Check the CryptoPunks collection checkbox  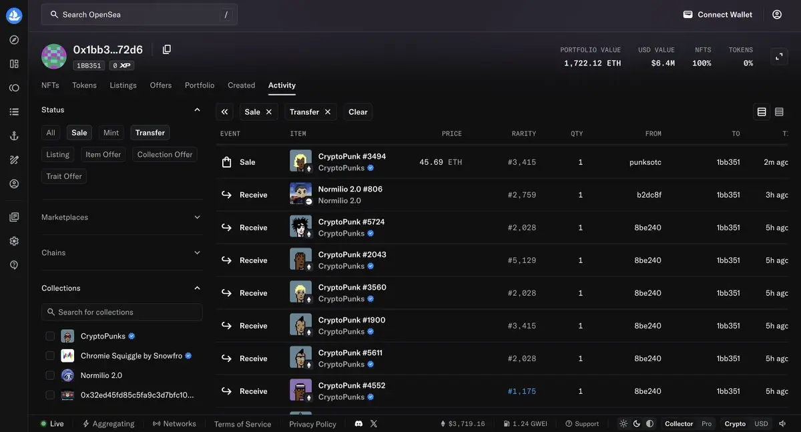point(50,336)
